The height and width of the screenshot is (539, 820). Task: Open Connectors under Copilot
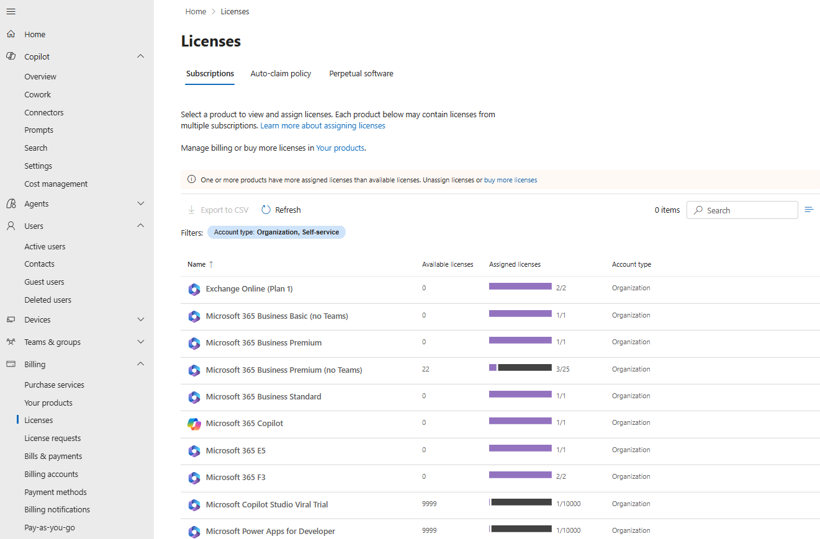tap(44, 112)
